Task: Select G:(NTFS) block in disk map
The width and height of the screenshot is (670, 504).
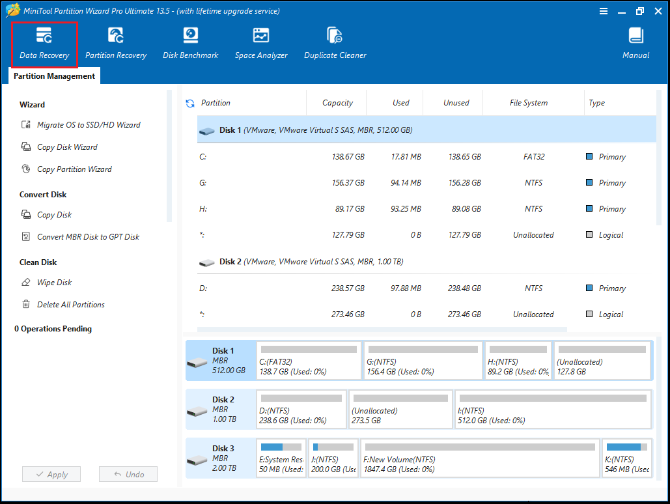Action: (423, 361)
